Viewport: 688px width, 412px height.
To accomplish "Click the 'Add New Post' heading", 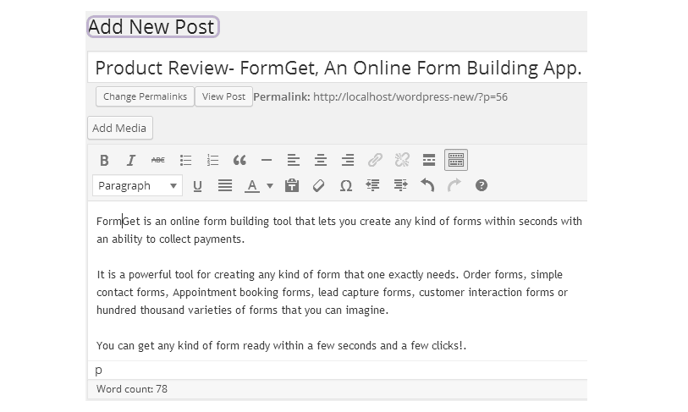I will [151, 27].
